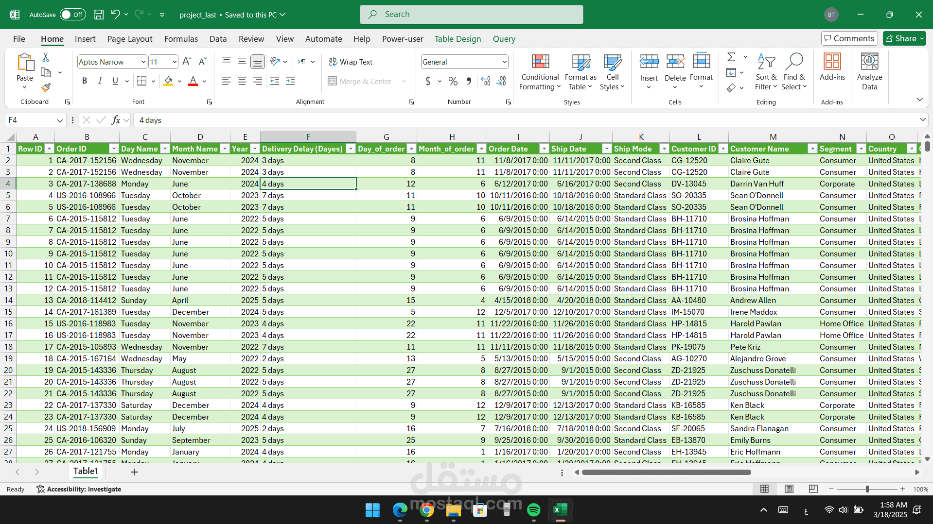Click the Cut scissors icon
Screen dimensions: 933x524
pyautogui.click(x=46, y=57)
